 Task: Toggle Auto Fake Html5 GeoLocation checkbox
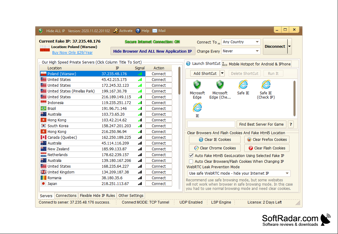[x=191, y=155]
